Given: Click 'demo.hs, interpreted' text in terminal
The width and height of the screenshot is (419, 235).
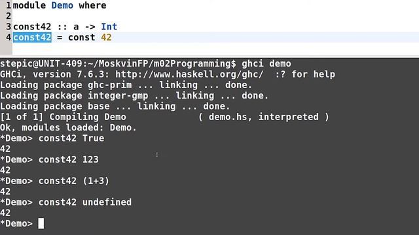Looking at the screenshot, I should (263, 117).
